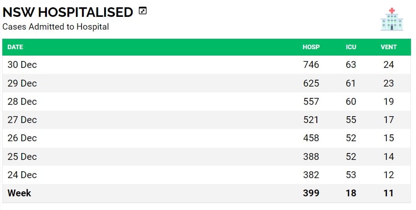Click the VENT column header

pos(389,47)
